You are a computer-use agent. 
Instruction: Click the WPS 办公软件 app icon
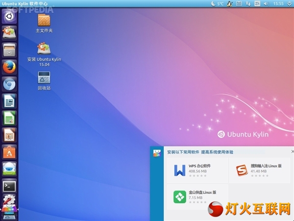coord(180,170)
